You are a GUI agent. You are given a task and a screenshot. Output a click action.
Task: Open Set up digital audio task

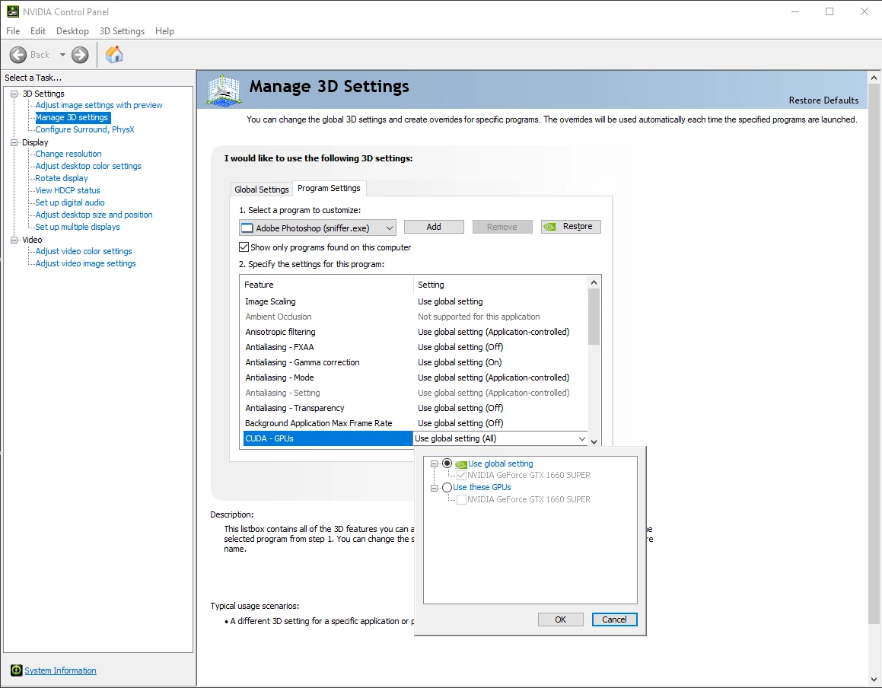(x=70, y=202)
